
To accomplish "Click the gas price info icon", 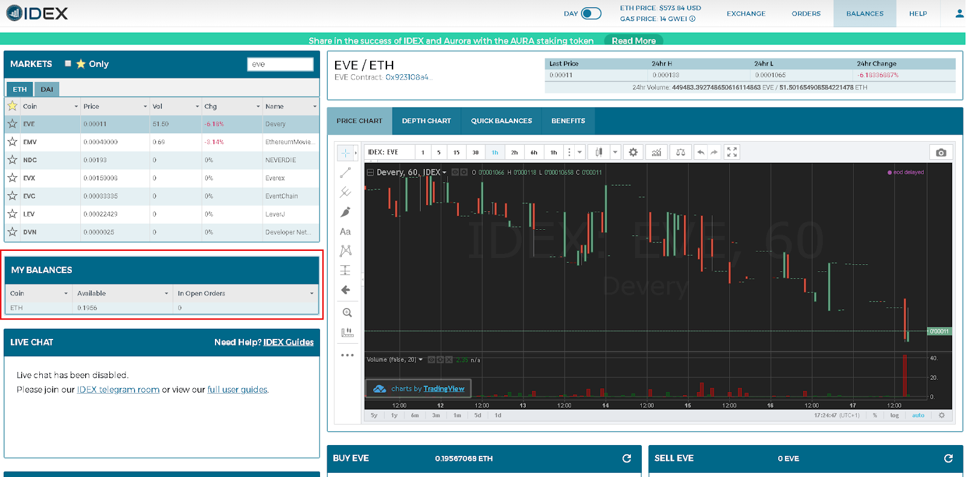I will [693, 19].
